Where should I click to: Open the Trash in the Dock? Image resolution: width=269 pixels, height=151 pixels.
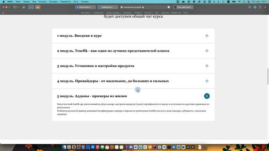tap(205, 147)
